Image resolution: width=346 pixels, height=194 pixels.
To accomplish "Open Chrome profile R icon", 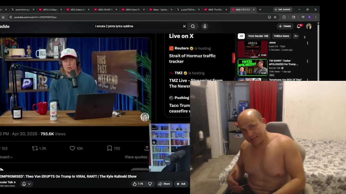I will tap(310, 17).
